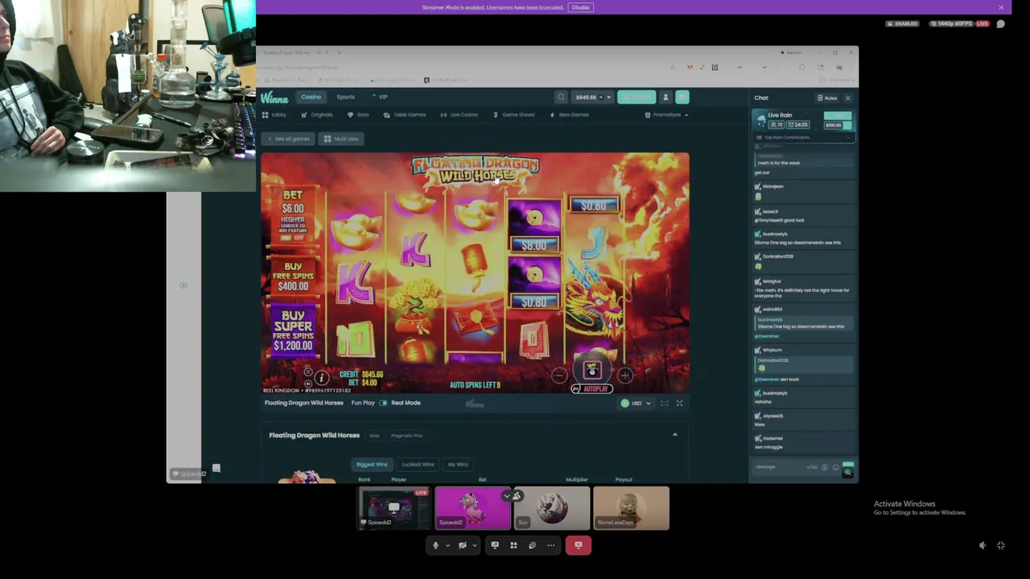Open camera options arrow
The image size is (1030, 579).
click(x=474, y=545)
